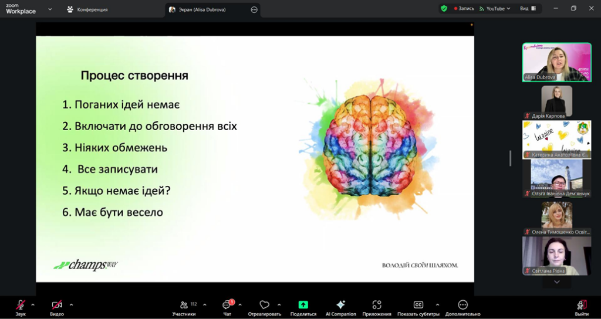This screenshot has width=601, height=319.
Task: Select Alisa Dubrova's video thumbnail
Action: [x=556, y=62]
